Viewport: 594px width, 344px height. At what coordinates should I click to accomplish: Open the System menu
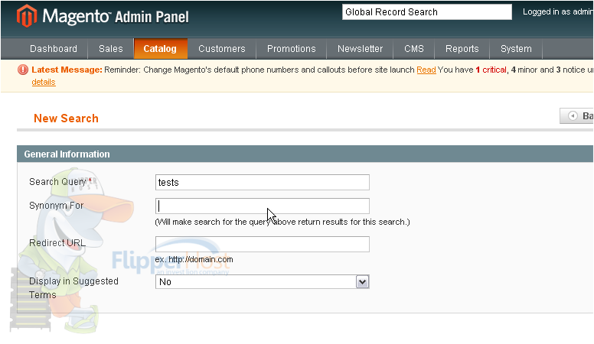[516, 49]
